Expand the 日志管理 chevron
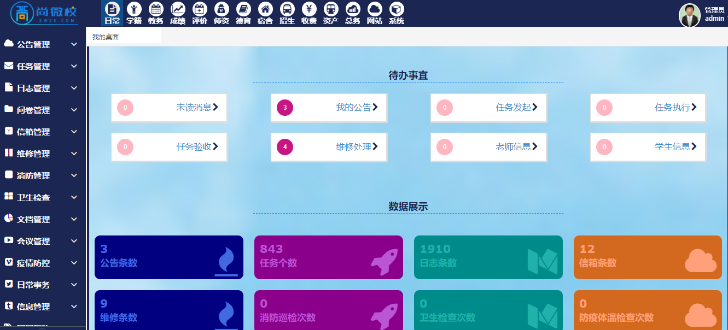 pos(74,88)
